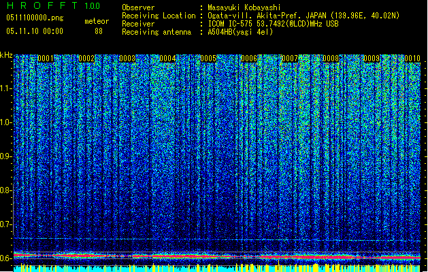Select the 0008 minute marker

[x=331, y=58]
